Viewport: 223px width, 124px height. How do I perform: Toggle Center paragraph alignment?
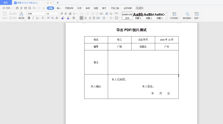(86, 18)
